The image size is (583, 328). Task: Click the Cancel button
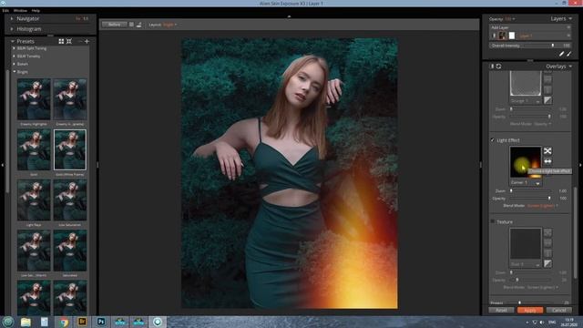point(558,310)
